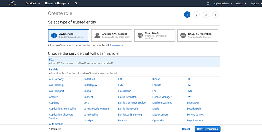262x132 pixels.
Task: Go to step 2 indicator
Action: (196, 15)
